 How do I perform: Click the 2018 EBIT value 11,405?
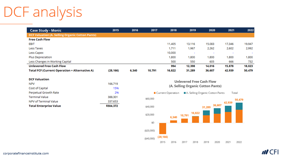[171, 44]
